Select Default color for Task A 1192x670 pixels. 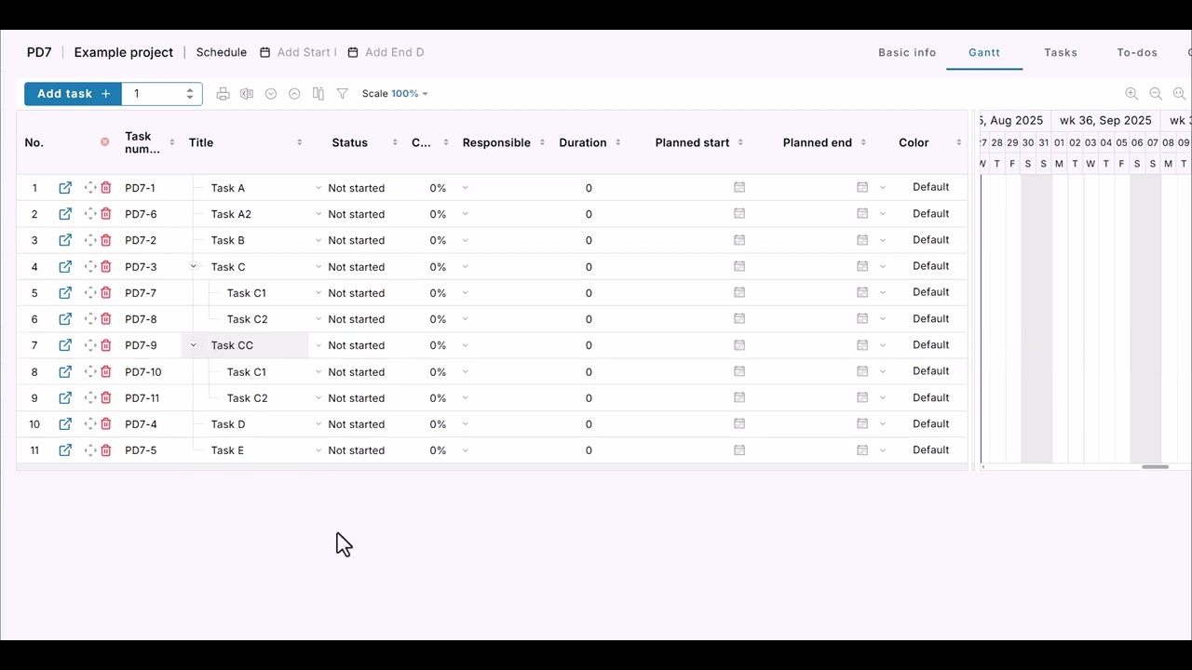tap(930, 187)
